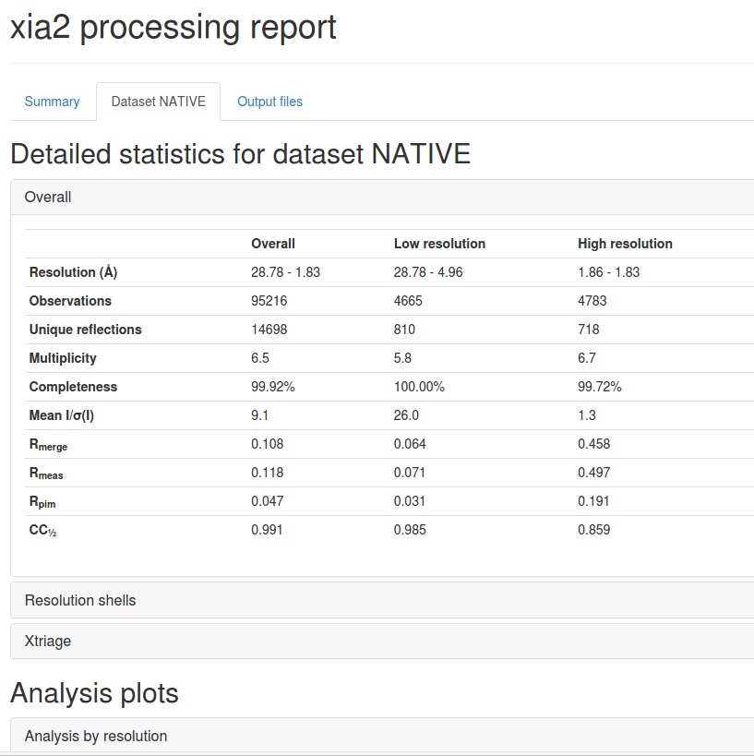754x756 pixels.
Task: Click the Overall column header in the table
Action: [273, 244]
